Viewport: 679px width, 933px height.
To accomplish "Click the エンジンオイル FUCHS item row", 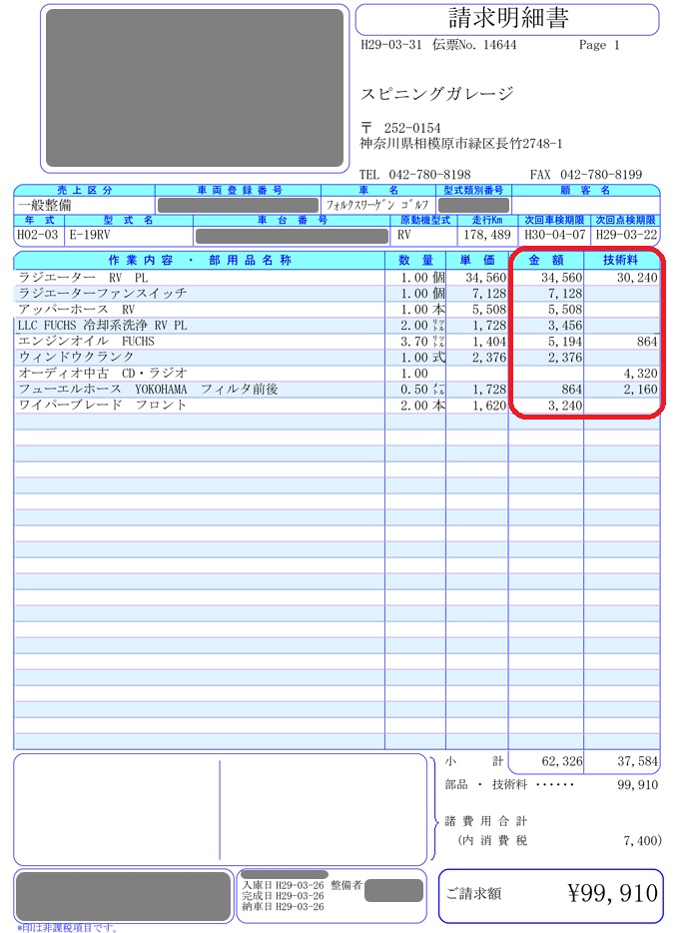I will tap(87, 341).
